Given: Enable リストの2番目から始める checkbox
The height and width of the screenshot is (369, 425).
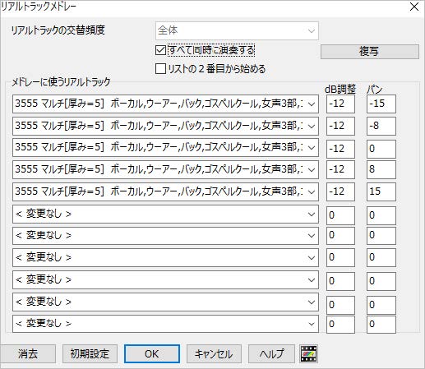Looking at the screenshot, I should 160,69.
